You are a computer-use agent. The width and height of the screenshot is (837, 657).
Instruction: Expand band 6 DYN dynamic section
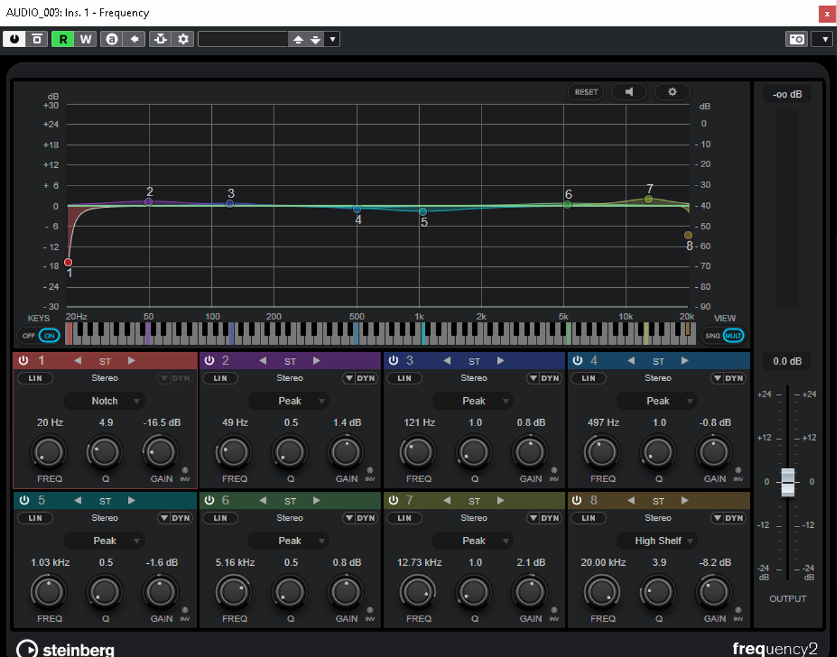tap(360, 518)
